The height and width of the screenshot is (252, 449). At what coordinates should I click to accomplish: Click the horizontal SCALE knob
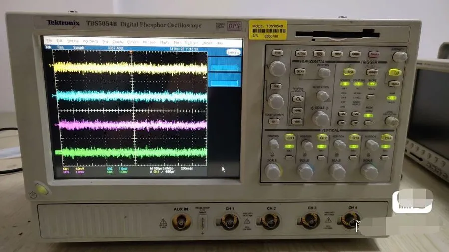click(x=320, y=119)
